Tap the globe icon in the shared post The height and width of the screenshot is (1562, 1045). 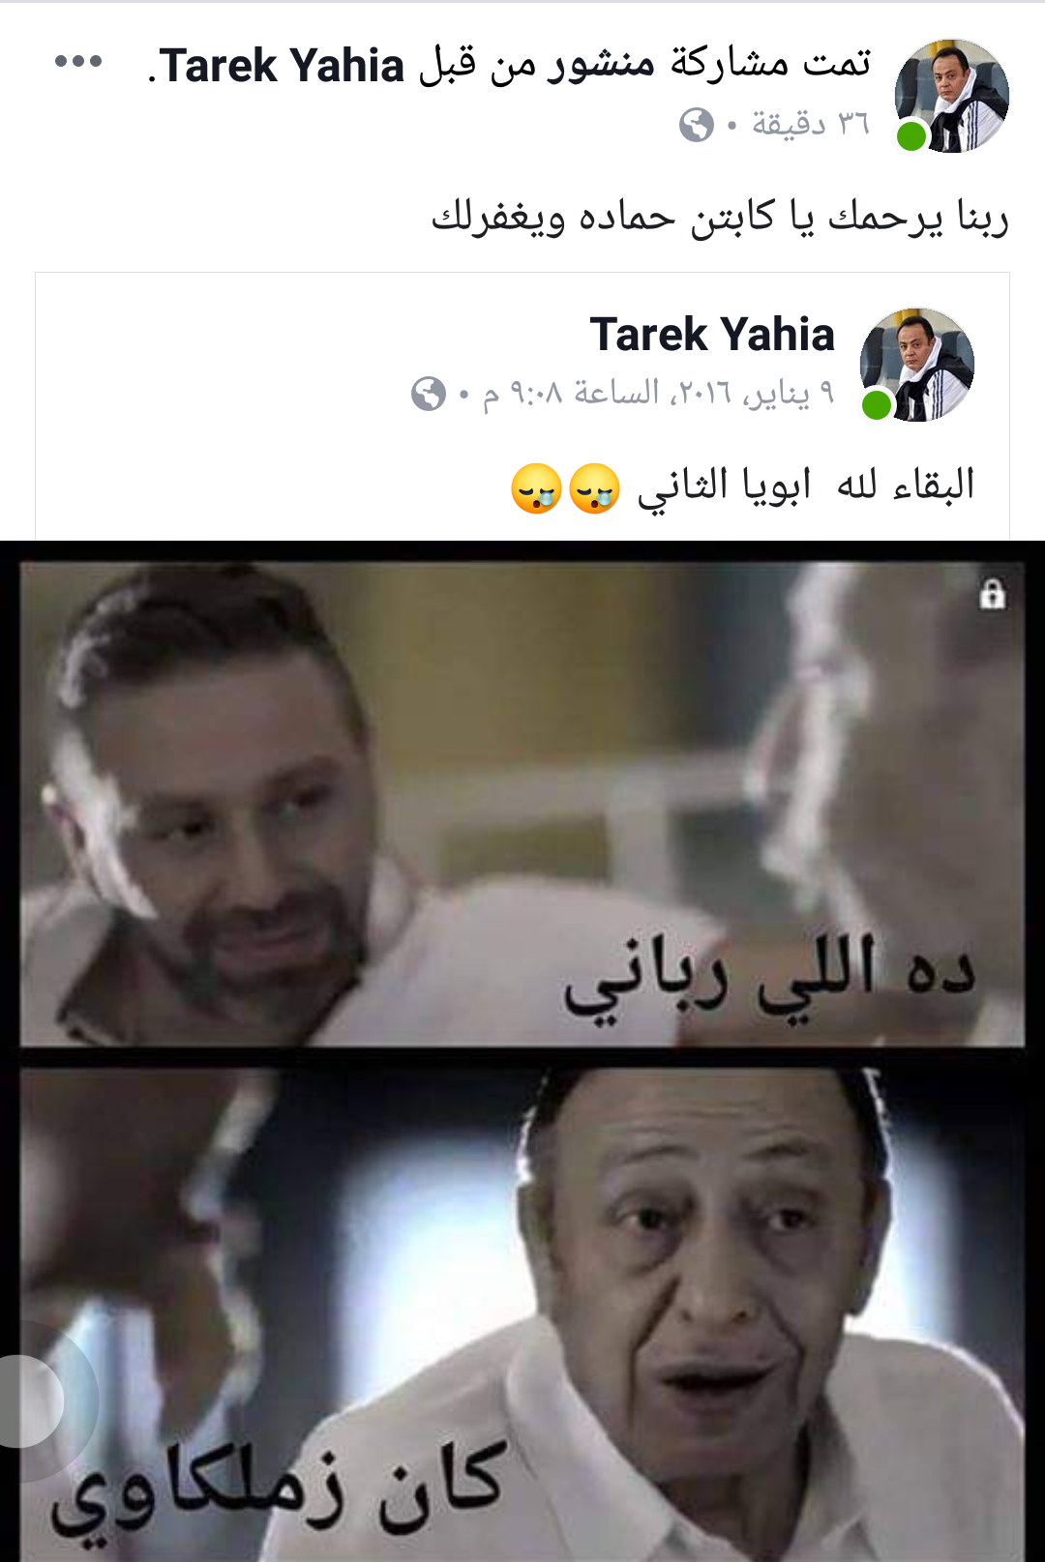(429, 394)
